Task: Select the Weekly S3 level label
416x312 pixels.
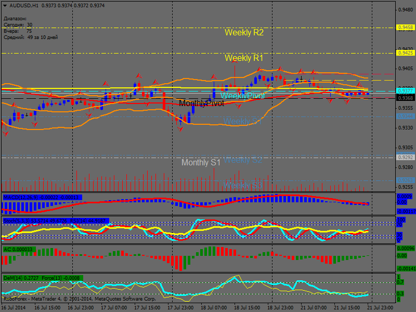Action: 243,186
